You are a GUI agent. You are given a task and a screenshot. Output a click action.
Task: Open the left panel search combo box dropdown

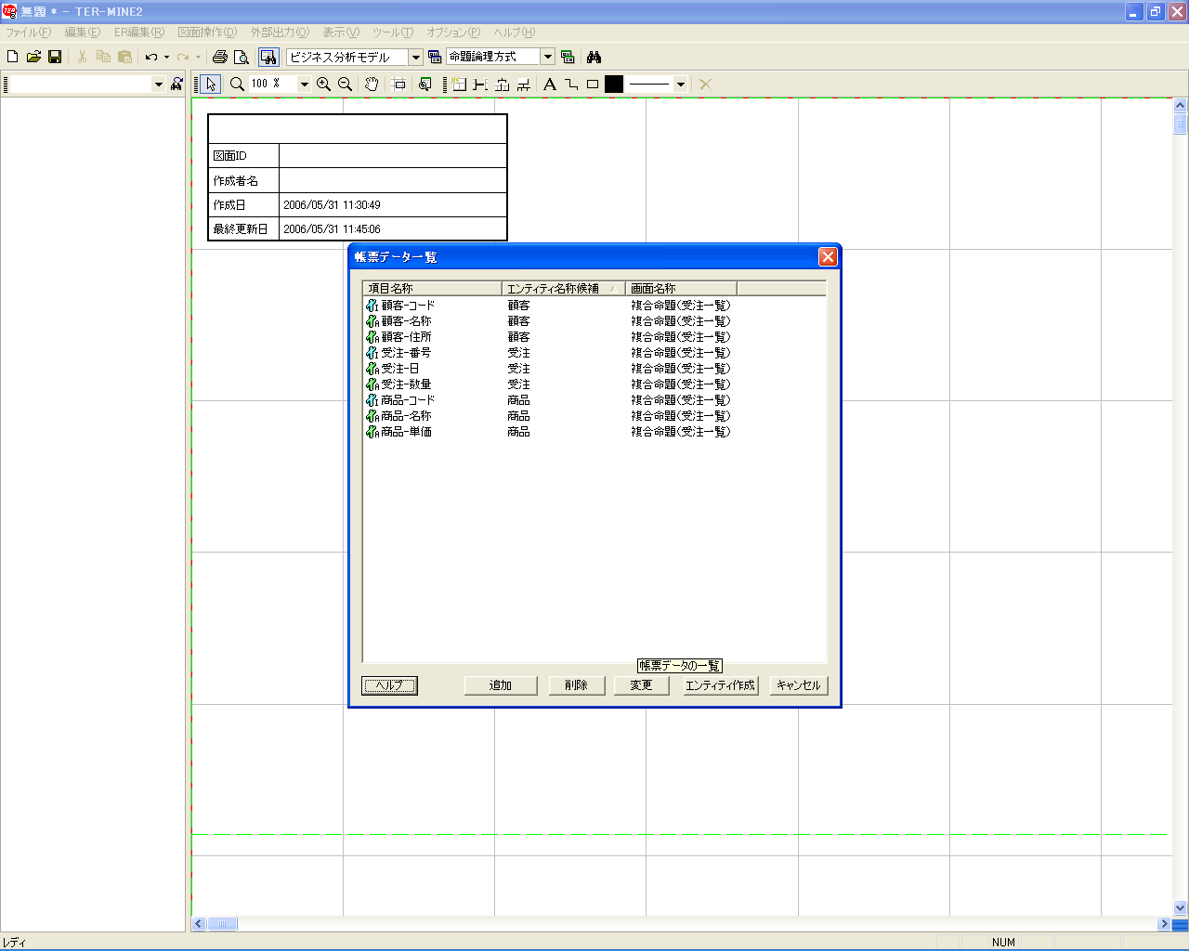pyautogui.click(x=158, y=85)
